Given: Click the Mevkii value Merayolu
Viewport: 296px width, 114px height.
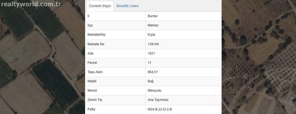Looking at the screenshot, I should point(154,91).
